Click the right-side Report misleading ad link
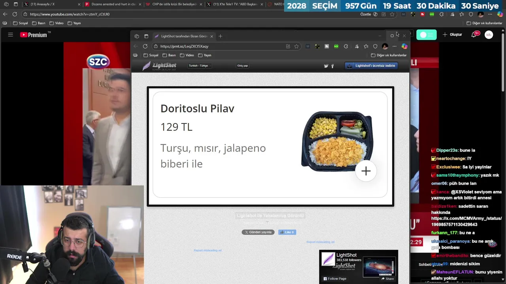This screenshot has height=284, width=506. pyautogui.click(x=321, y=242)
